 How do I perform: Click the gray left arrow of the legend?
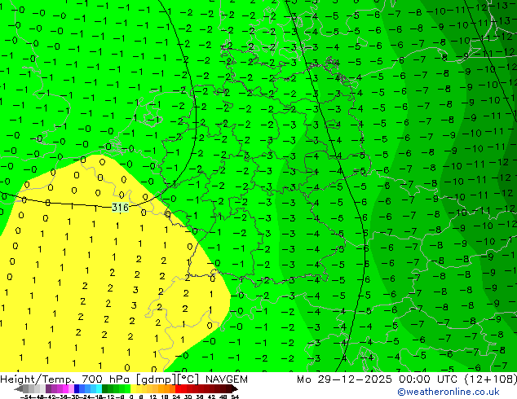coord(19,389)
